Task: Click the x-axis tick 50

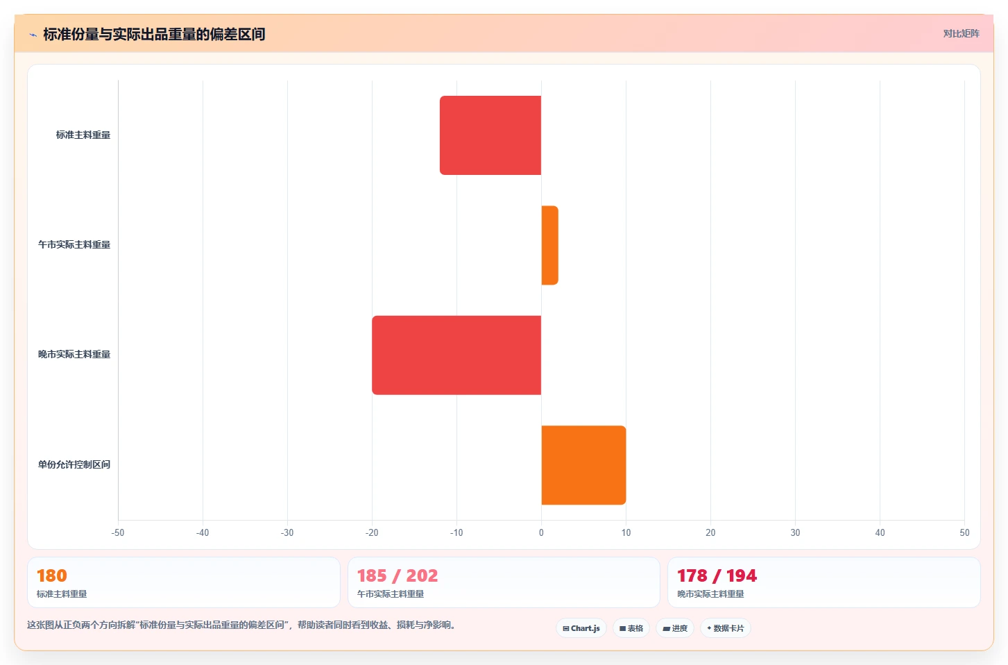Action: (964, 532)
